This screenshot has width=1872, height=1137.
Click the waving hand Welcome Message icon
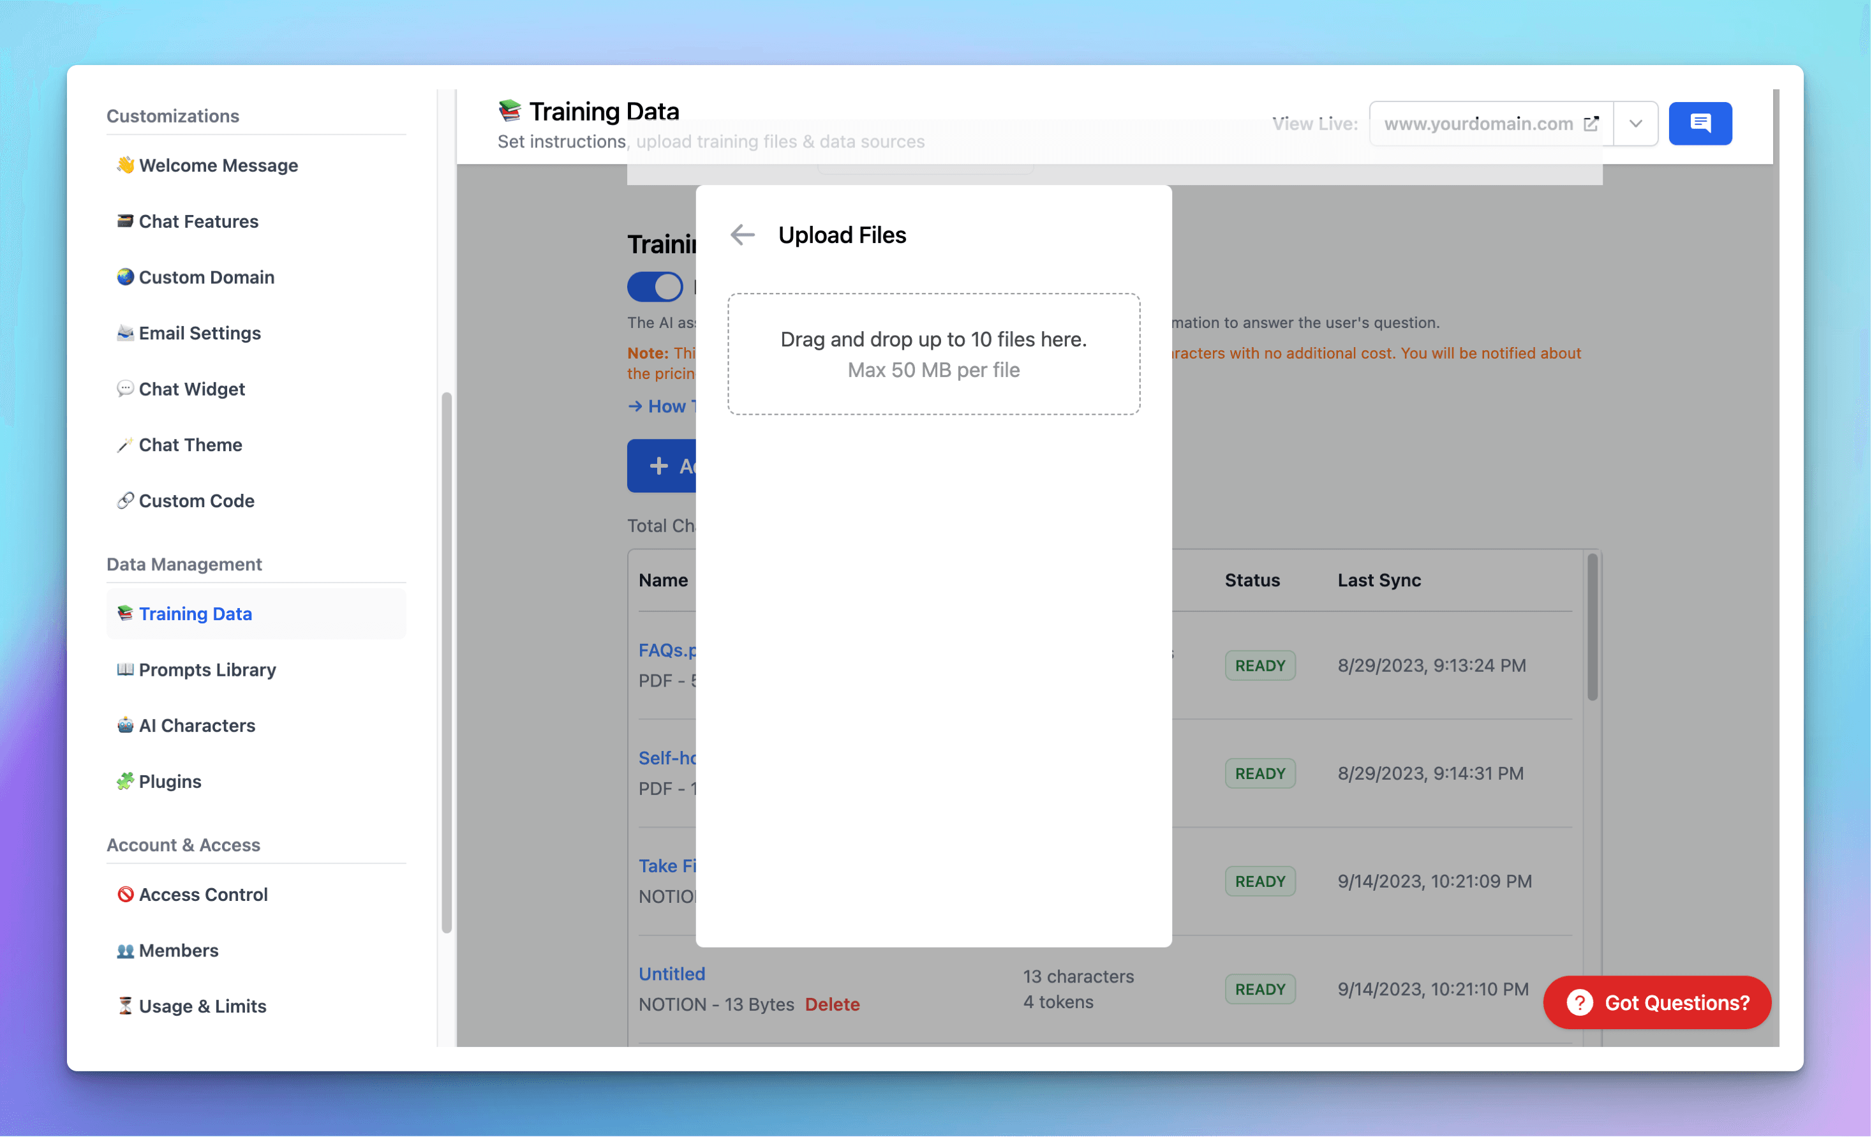(125, 165)
